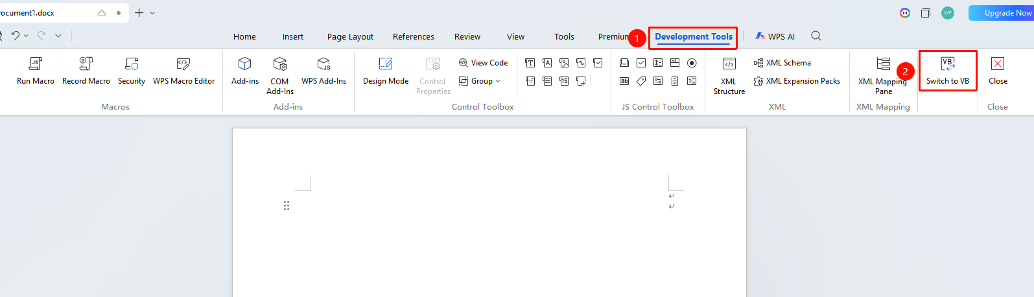Open the undo history dropdown arrow
The image size is (1034, 297).
point(26,36)
